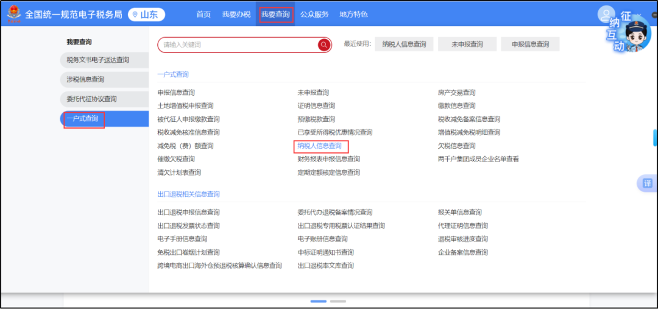The image size is (658, 309).
Task: Click the 全国统一规范电子税务局 title
Action: pyautogui.click(x=74, y=15)
